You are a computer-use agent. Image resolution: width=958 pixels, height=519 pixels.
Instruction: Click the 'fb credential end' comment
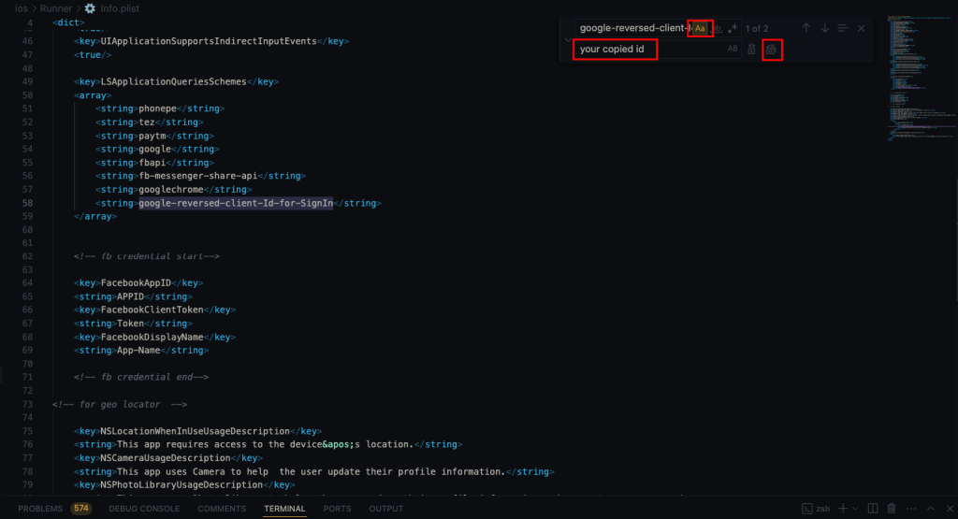click(141, 378)
